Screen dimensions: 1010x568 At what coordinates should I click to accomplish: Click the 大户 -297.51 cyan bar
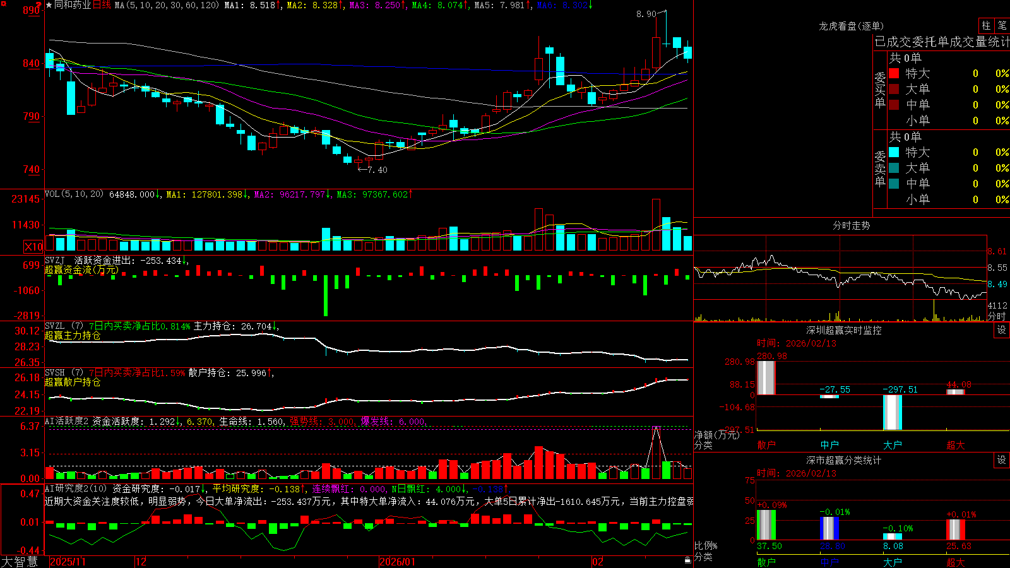(892, 413)
